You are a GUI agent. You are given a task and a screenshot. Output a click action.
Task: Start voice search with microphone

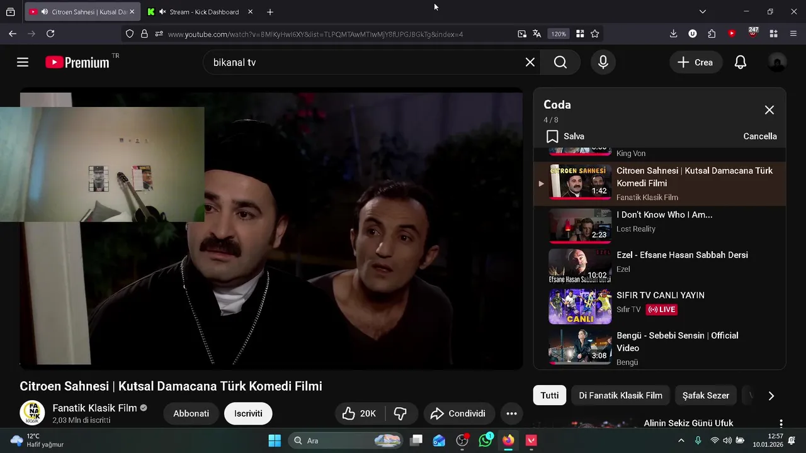603,62
